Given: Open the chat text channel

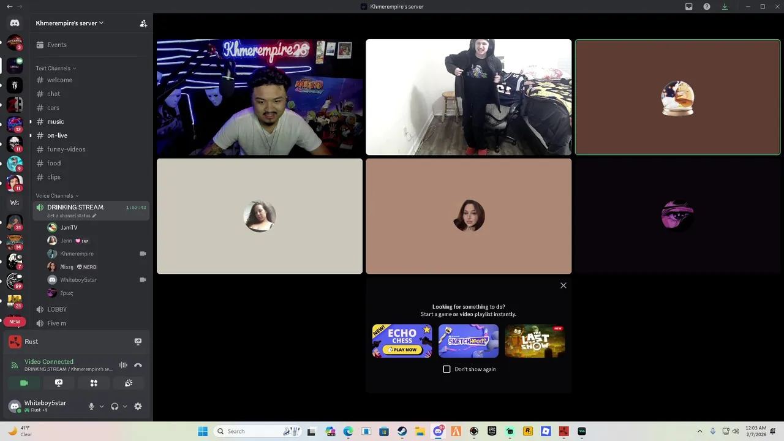Looking at the screenshot, I should (x=90, y=94).
